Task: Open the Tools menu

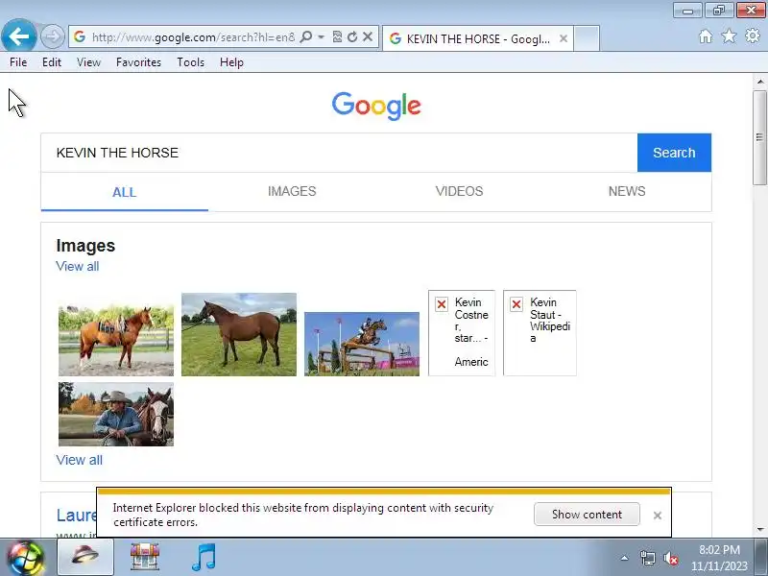Action: (x=190, y=62)
